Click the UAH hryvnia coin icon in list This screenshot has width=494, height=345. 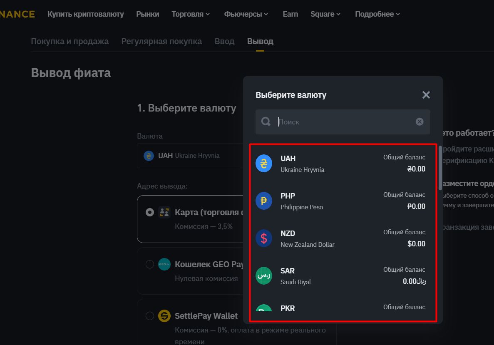(x=264, y=164)
